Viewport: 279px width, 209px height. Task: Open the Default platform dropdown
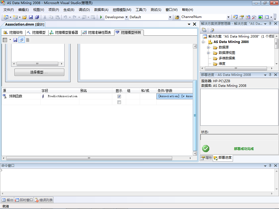click(x=170, y=17)
